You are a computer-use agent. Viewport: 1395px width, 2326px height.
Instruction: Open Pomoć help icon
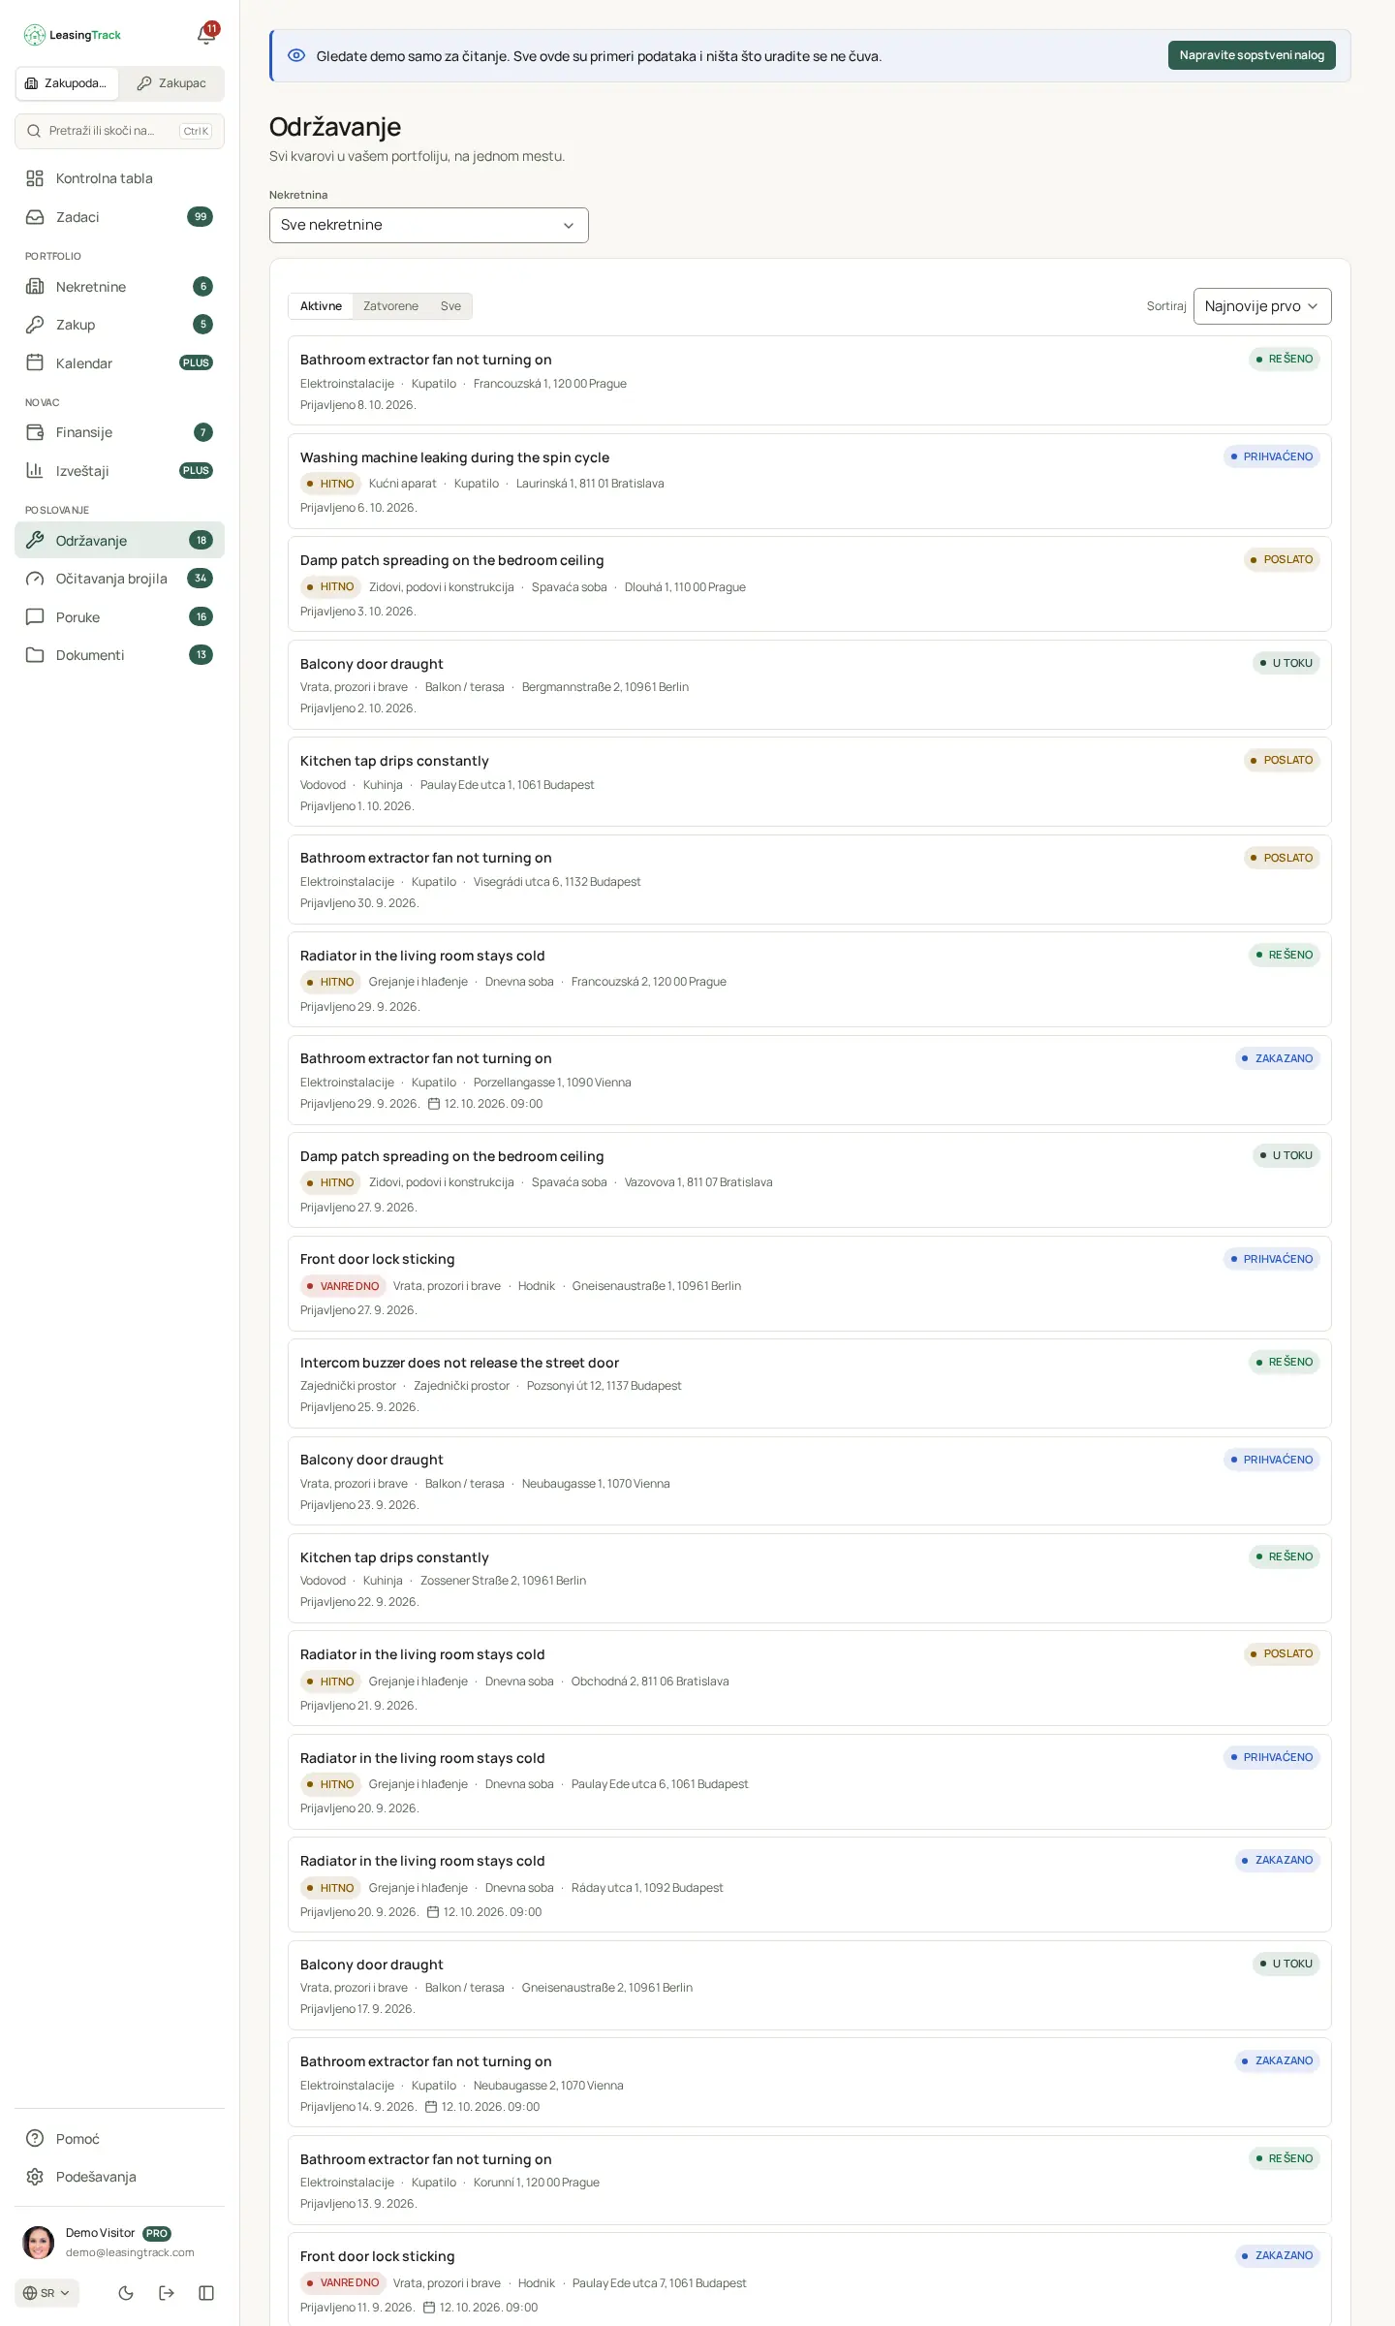click(35, 2139)
